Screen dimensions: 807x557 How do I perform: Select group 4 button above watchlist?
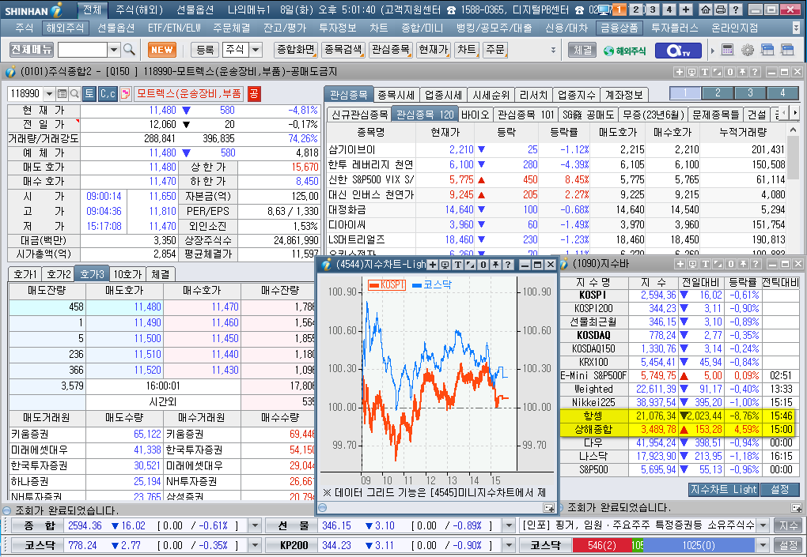(x=782, y=93)
